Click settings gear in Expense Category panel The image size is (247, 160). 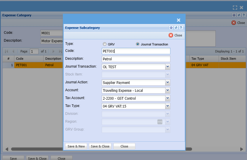click(234, 15)
